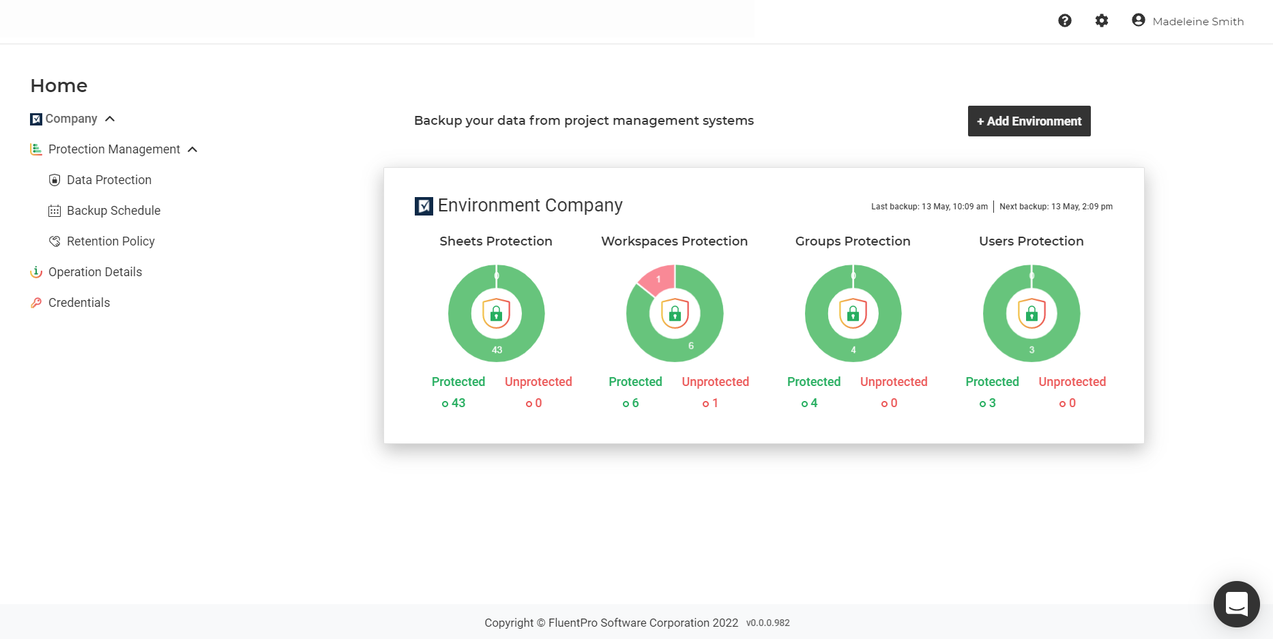The height and width of the screenshot is (639, 1273).
Task: Click the Environment Company logo icon
Action: pos(424,206)
